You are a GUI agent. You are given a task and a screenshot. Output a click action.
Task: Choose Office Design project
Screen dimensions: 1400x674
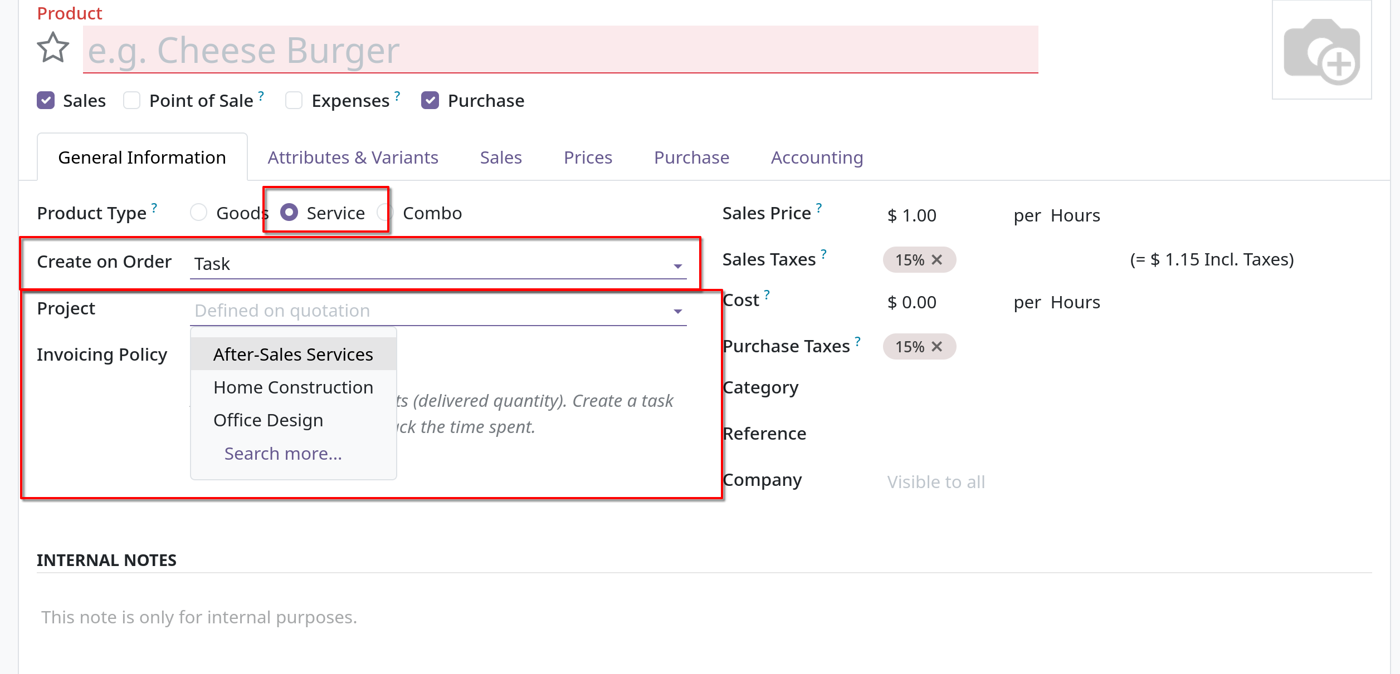[293, 420]
